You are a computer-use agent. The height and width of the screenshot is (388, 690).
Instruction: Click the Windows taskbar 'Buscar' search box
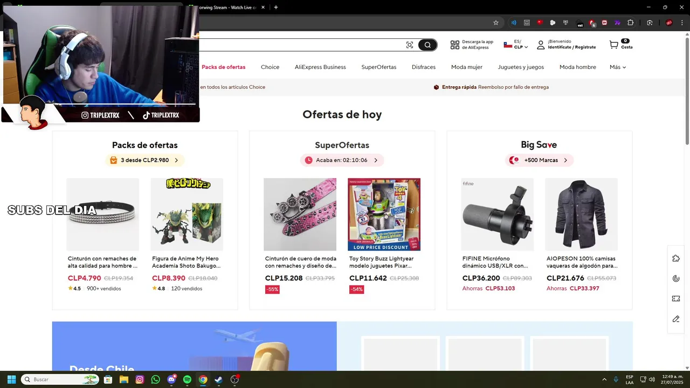61,379
